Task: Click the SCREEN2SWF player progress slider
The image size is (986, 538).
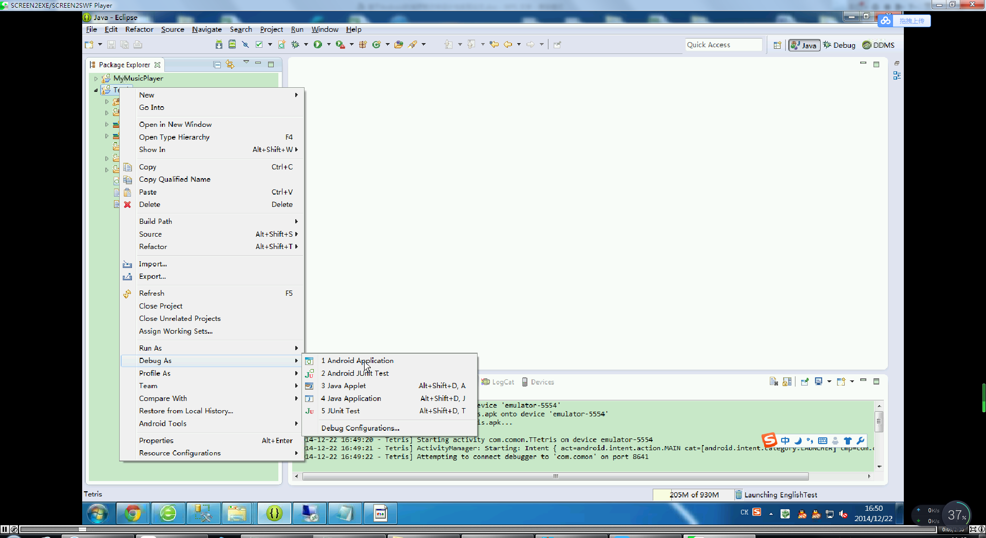Action: (82, 529)
